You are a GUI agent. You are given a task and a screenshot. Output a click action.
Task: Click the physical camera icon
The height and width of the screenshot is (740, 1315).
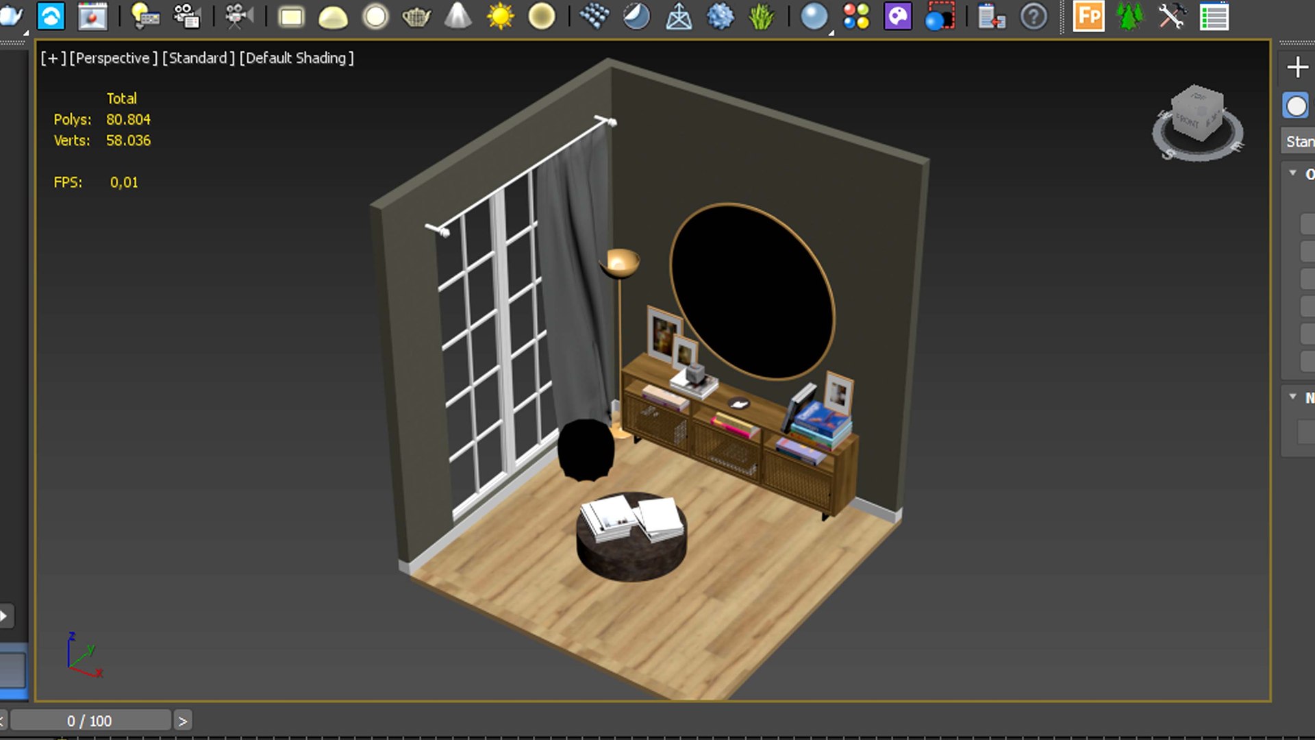point(239,16)
